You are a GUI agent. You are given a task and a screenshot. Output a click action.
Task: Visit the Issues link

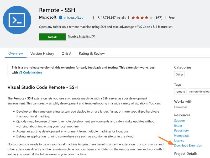pos(178,125)
